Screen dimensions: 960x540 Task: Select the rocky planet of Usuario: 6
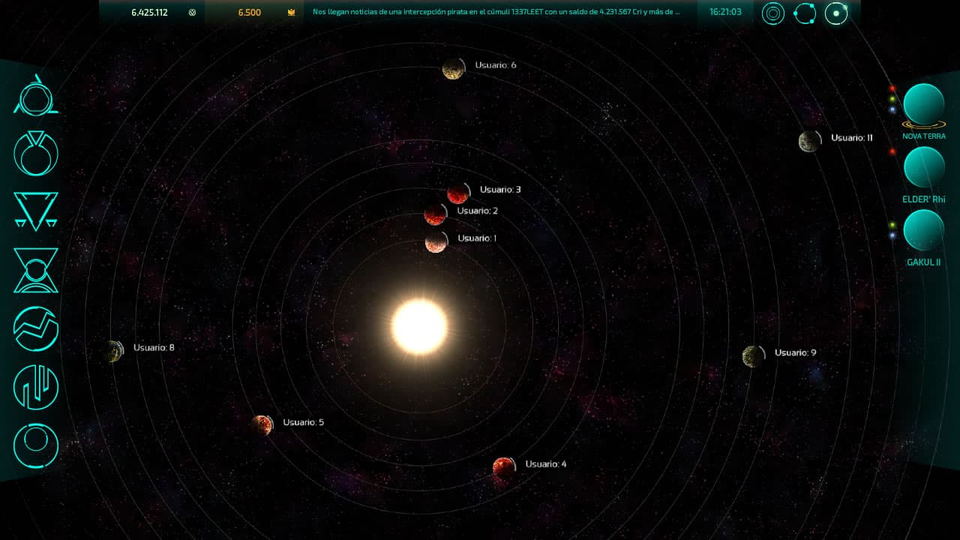pos(452,69)
